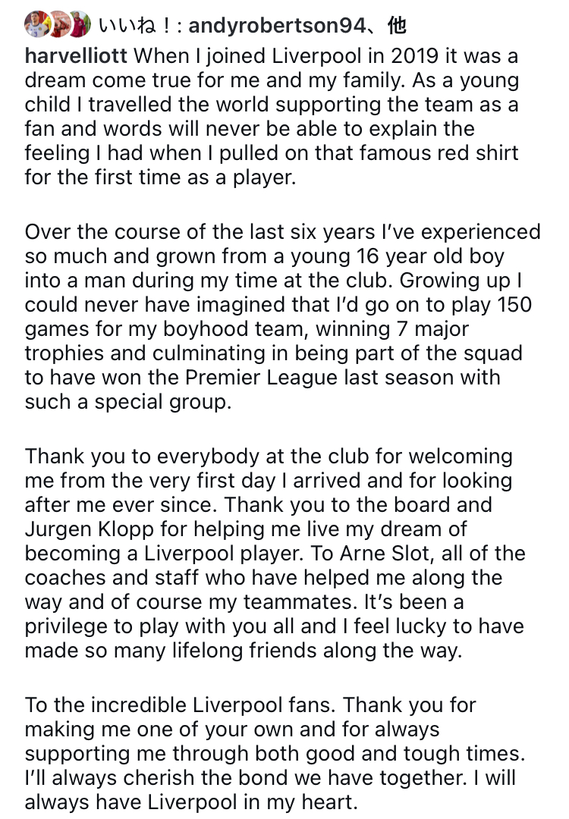Click 'To the incredible Liverpool fans' sentence
Screen dimensions: 569x819
pos(181,705)
